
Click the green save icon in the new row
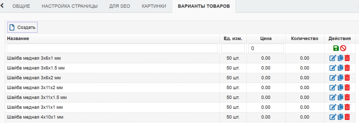pyautogui.click(x=336, y=48)
